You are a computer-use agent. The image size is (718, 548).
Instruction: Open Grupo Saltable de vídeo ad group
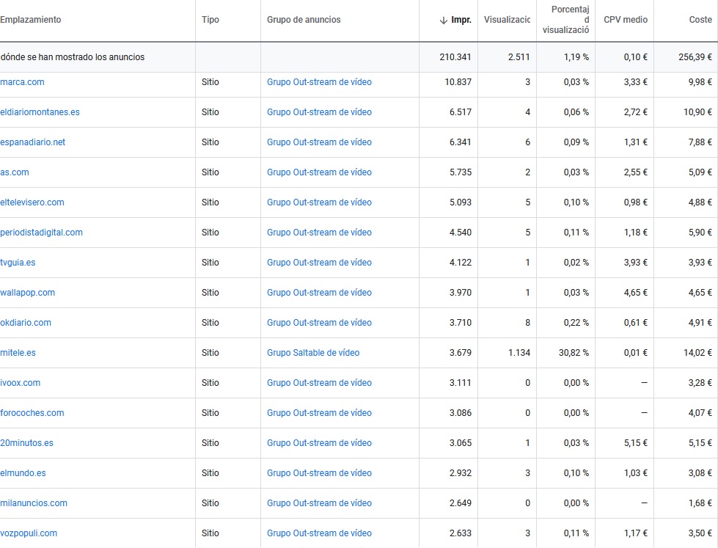click(313, 353)
